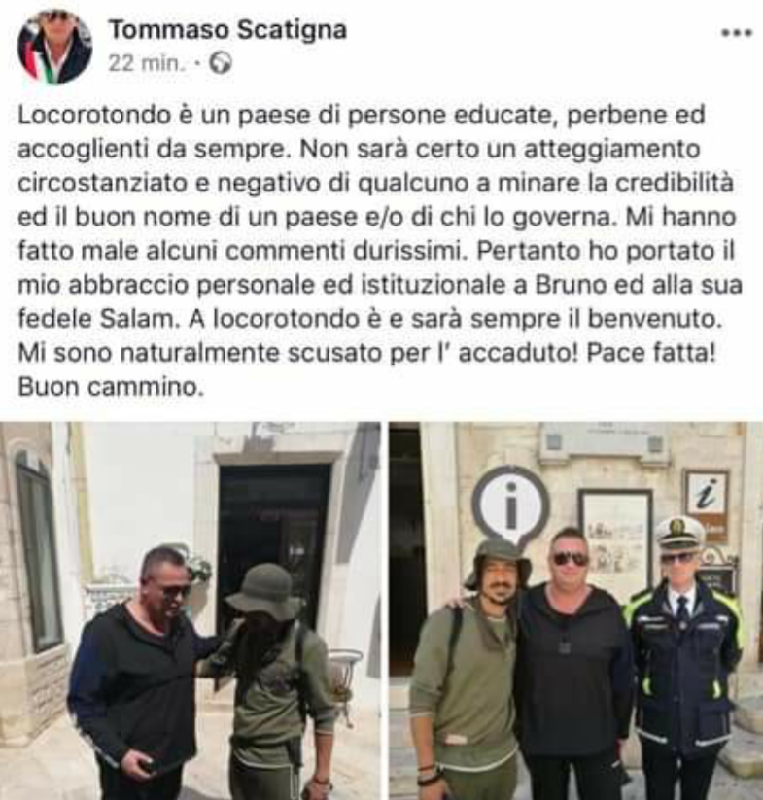Click the globe public privacy icon
The width and height of the screenshot is (763, 800).
221,63
